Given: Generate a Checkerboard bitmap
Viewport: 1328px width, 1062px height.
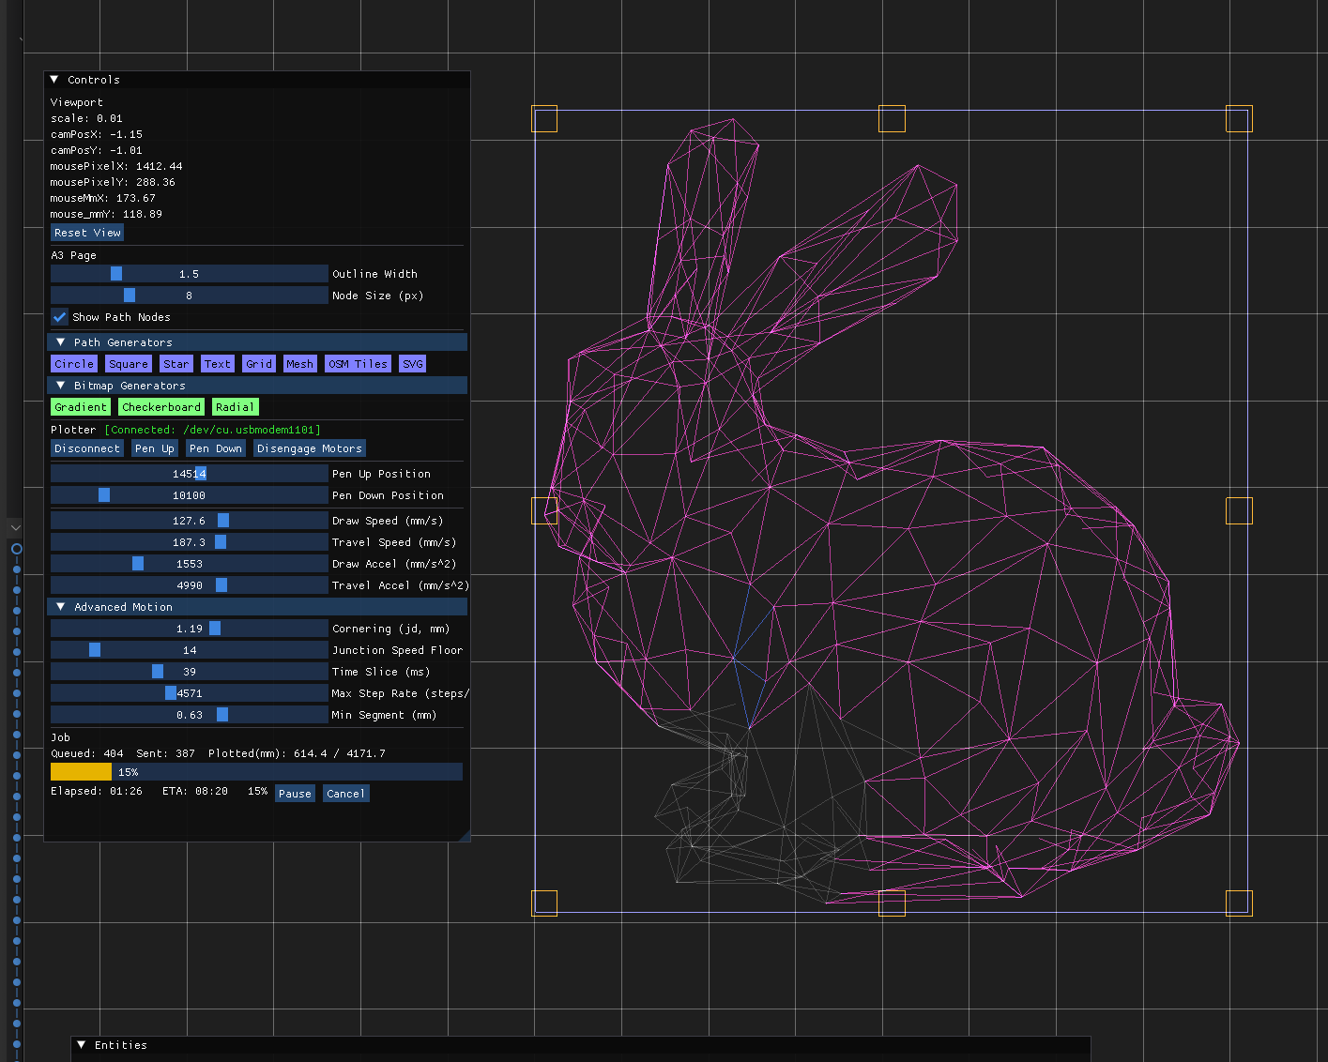Looking at the screenshot, I should click(160, 407).
